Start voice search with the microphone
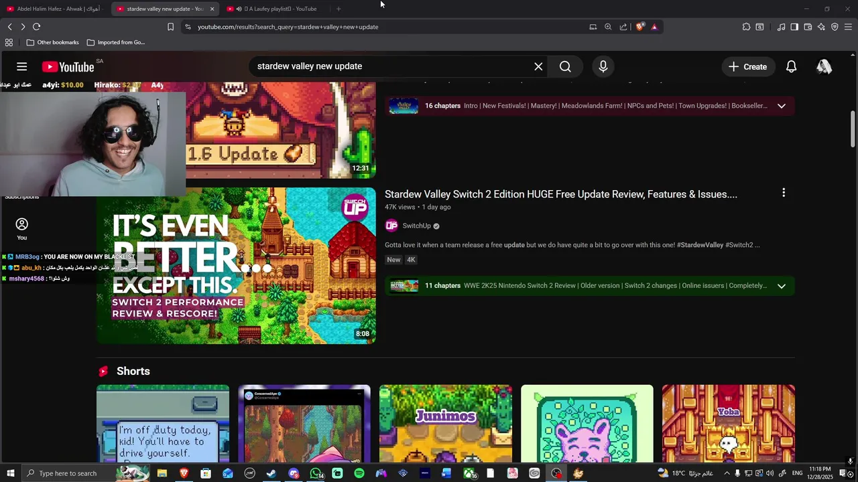This screenshot has height=482, width=858. (x=603, y=66)
